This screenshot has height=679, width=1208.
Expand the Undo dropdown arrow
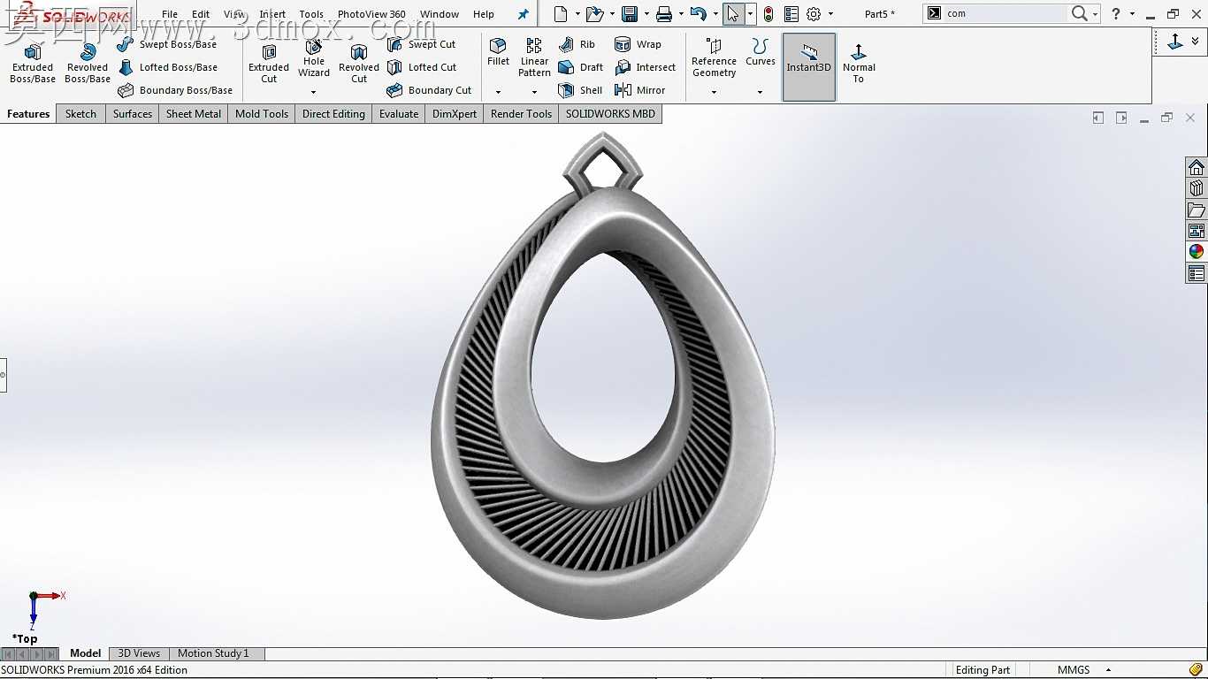[715, 14]
